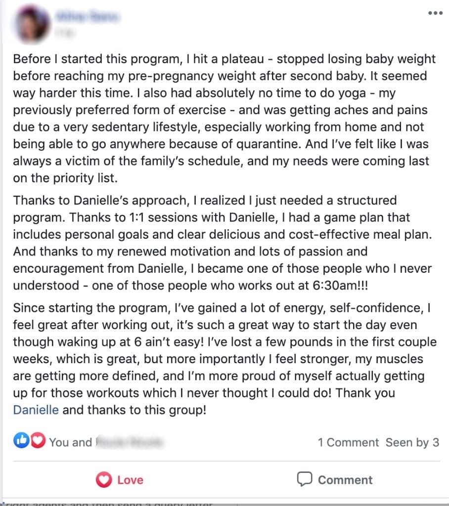Screen dimensions: 449x506
Task: Click the speech bubble comment icon
Action: click(x=304, y=479)
